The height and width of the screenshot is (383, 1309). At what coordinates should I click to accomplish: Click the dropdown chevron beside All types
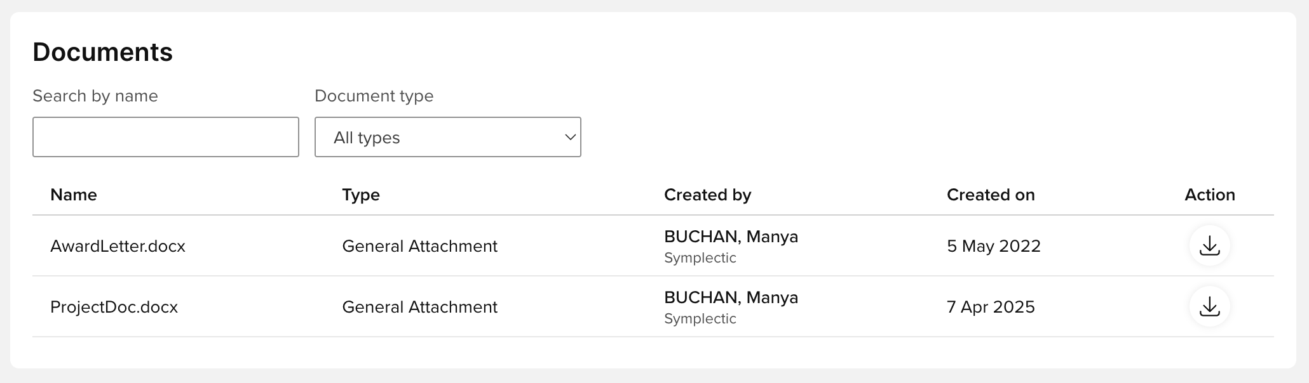570,137
